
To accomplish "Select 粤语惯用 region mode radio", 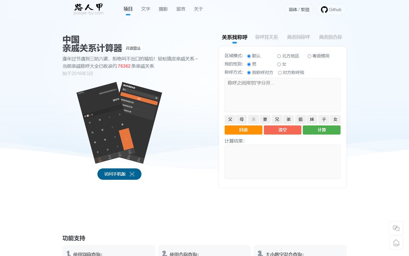I will [x=309, y=56].
